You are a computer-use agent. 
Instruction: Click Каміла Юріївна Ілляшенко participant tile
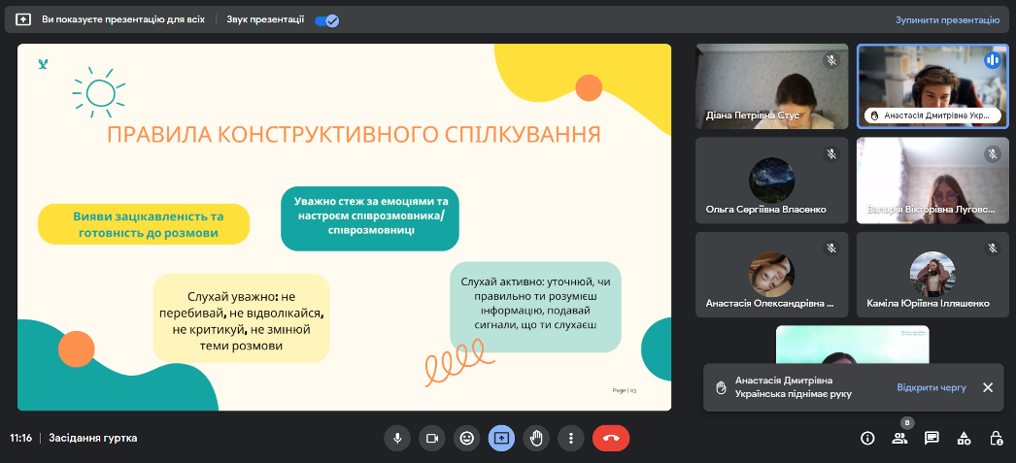[931, 274]
